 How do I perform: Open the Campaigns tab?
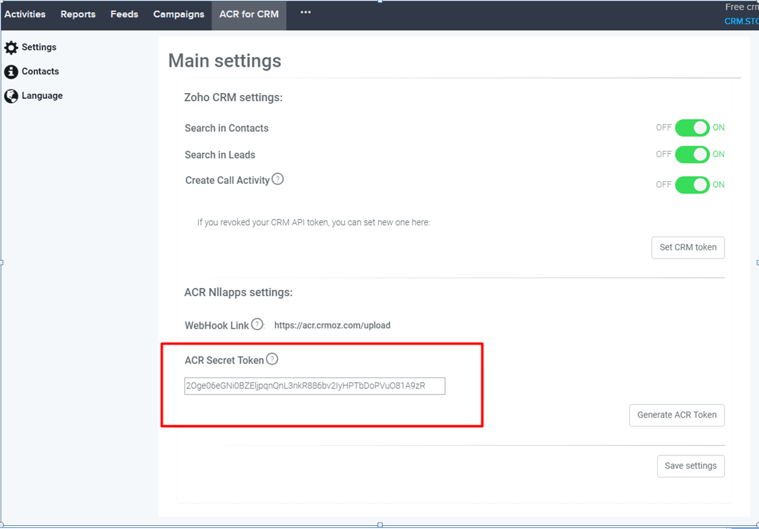[x=179, y=14]
